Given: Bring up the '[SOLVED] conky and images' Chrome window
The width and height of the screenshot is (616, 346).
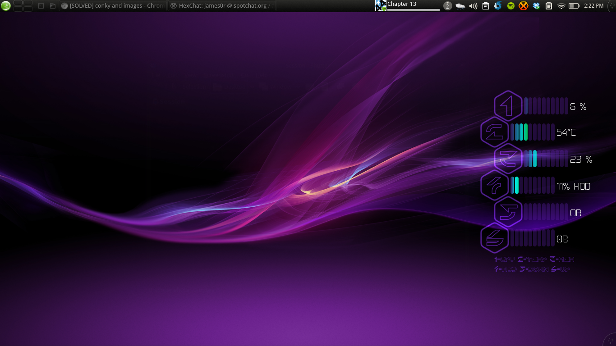Looking at the screenshot, I should click(x=113, y=6).
